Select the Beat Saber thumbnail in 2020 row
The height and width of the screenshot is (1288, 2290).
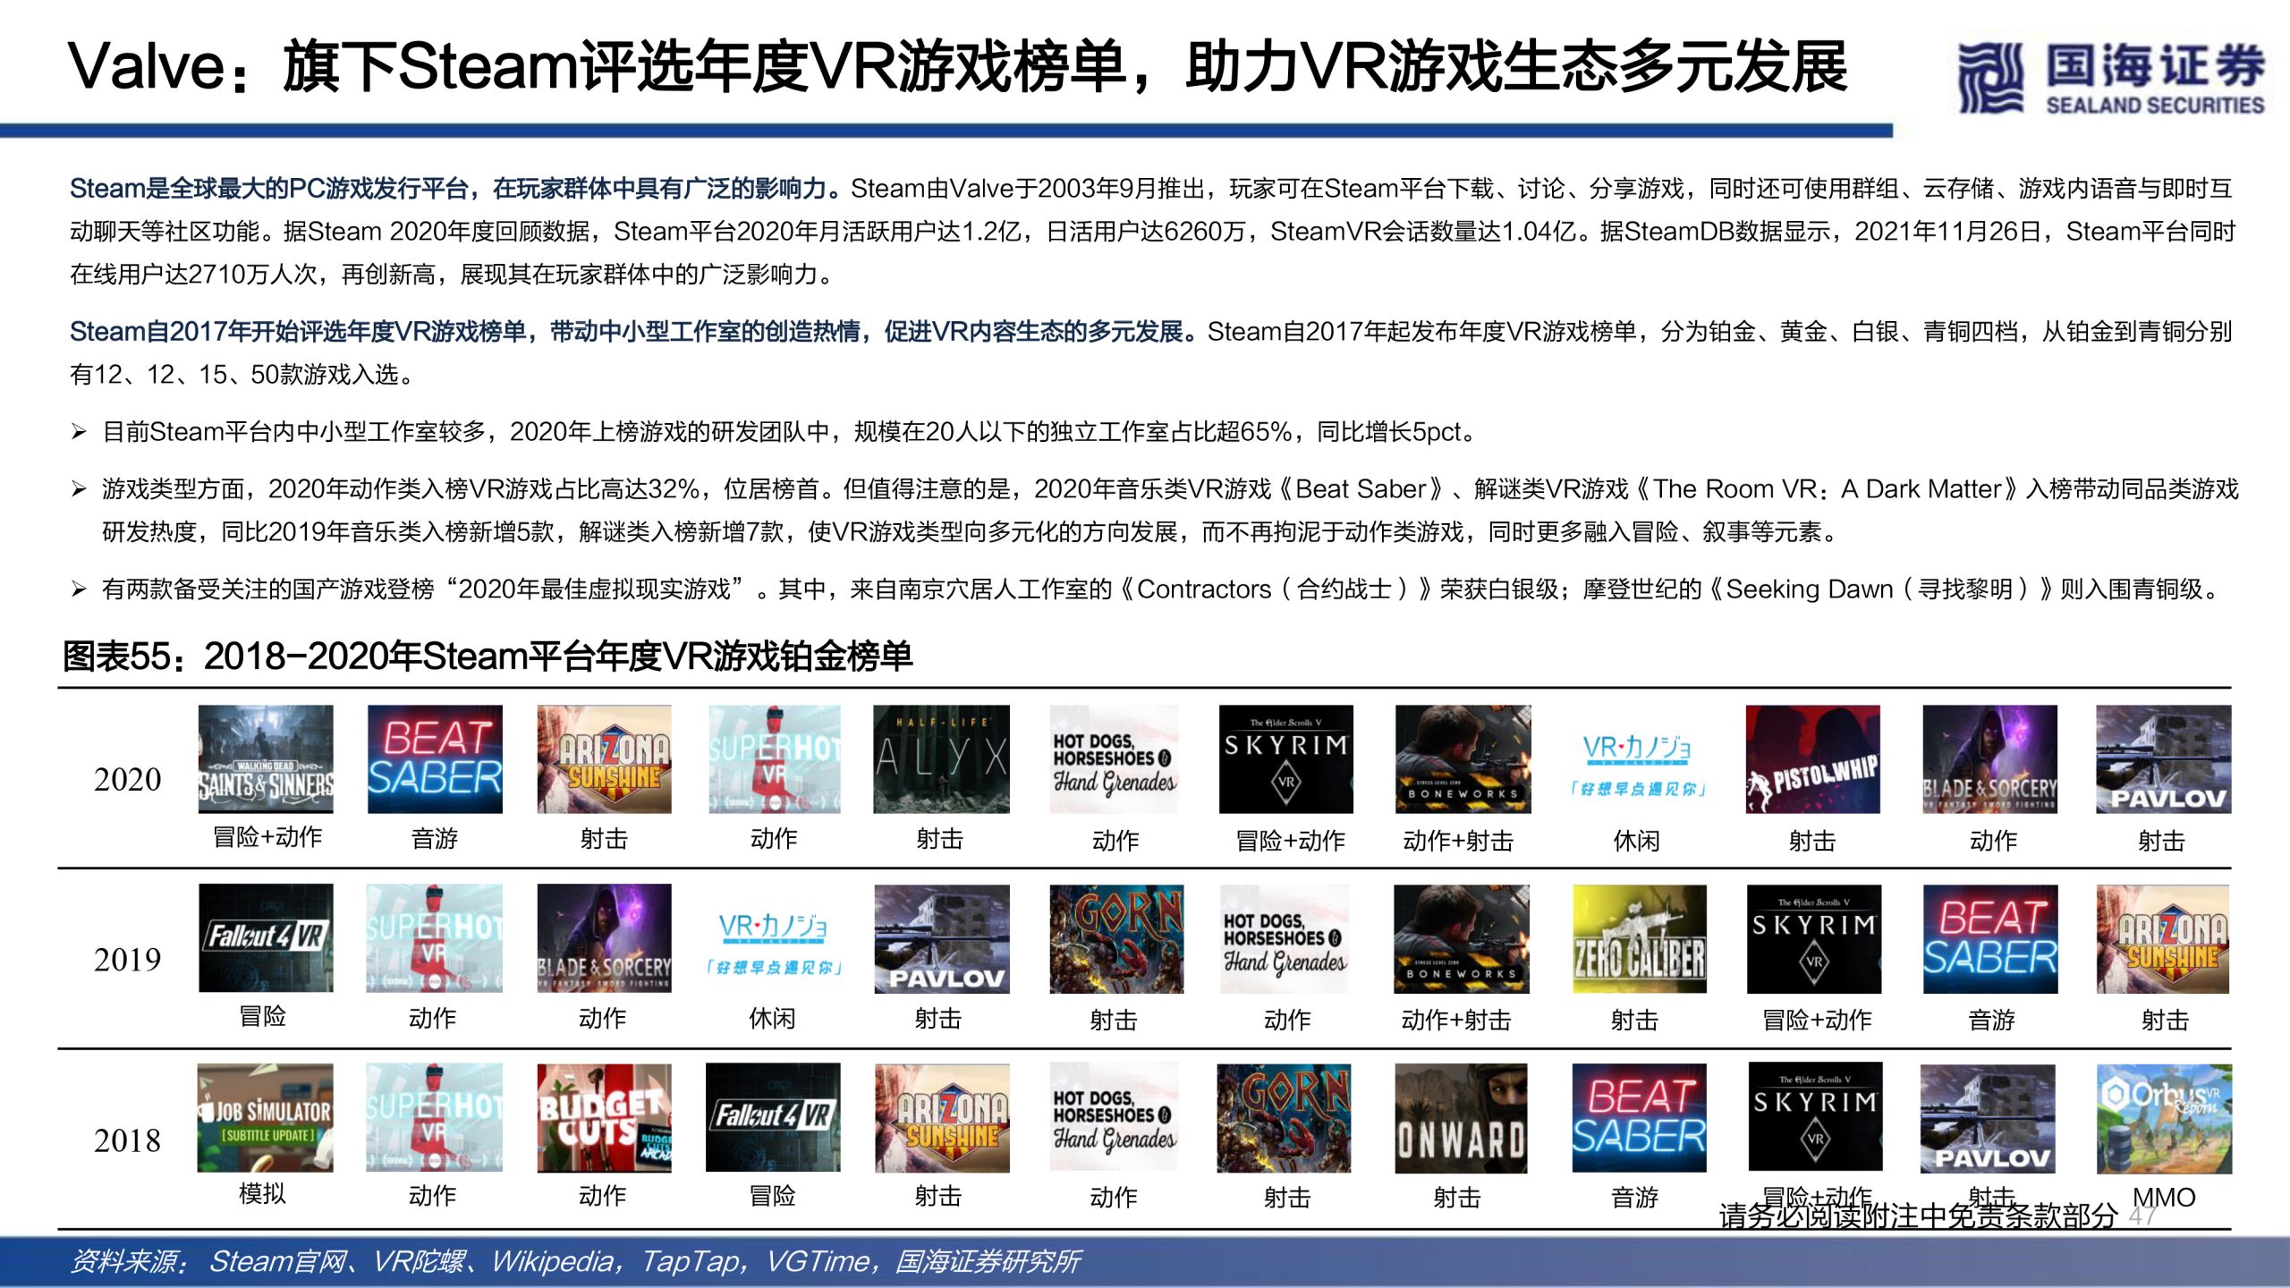coord(435,758)
